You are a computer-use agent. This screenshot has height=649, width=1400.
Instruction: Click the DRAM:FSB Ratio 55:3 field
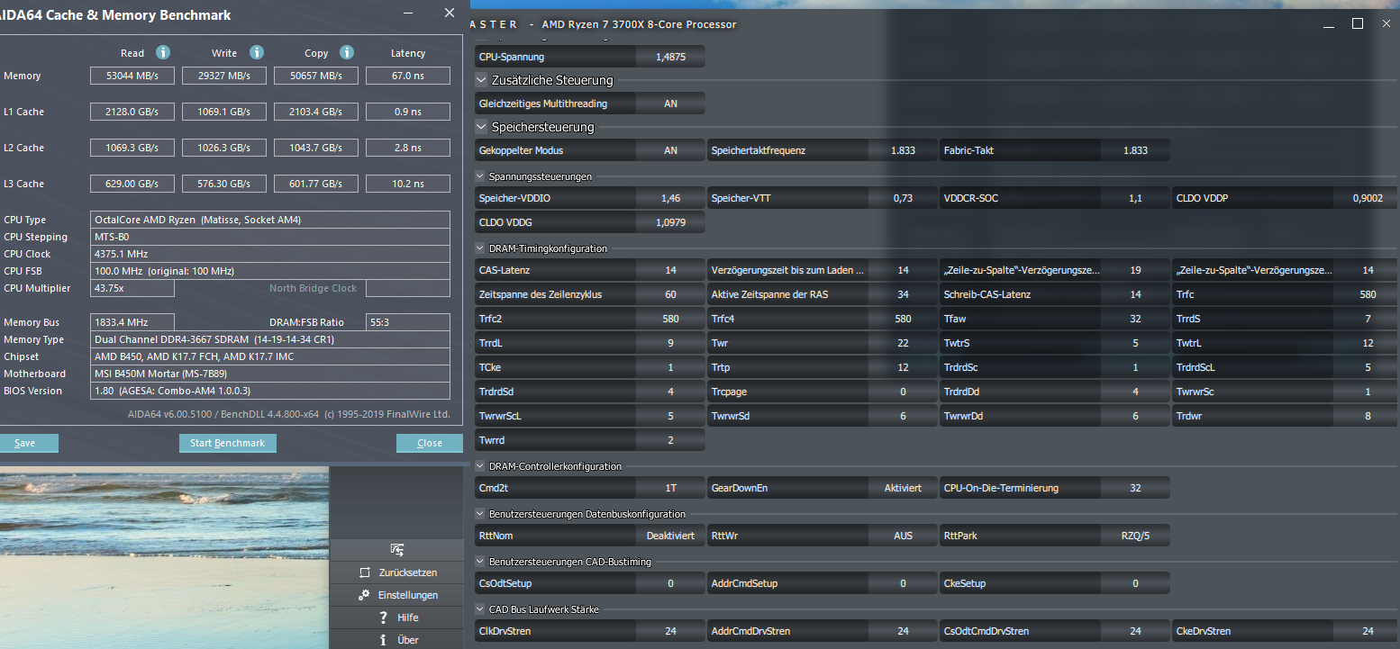[x=408, y=322]
